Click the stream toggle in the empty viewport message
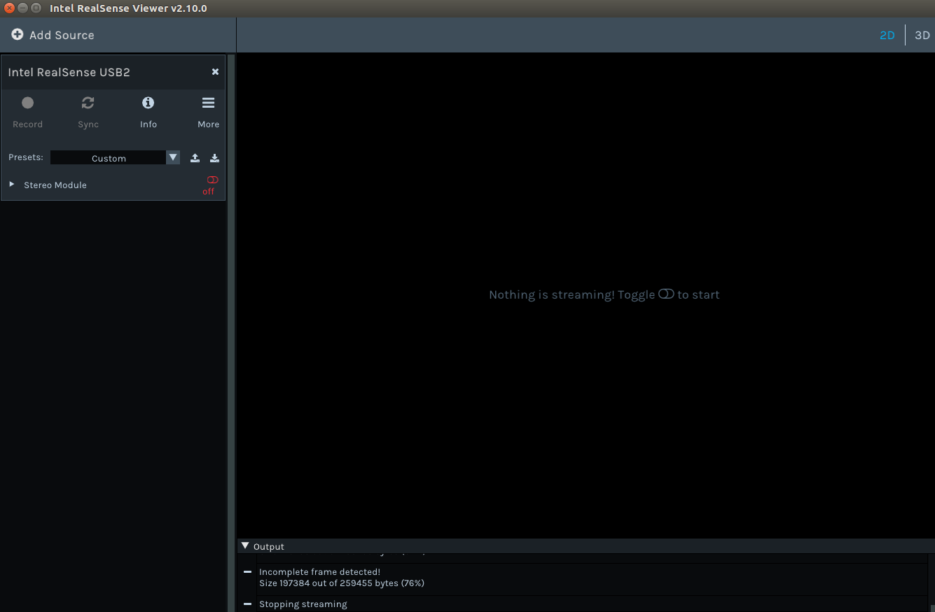 pyautogui.click(x=666, y=294)
